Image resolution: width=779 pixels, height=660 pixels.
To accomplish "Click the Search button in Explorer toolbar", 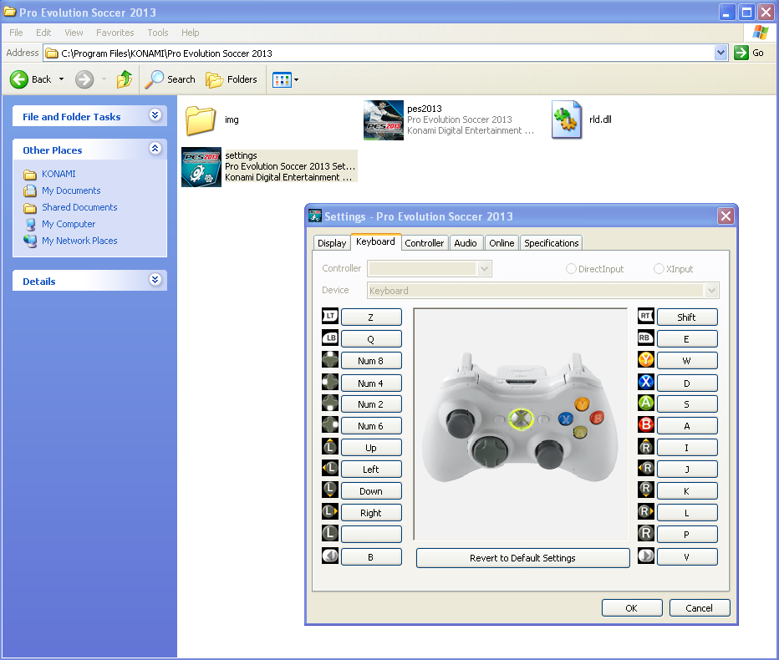I will pos(171,79).
